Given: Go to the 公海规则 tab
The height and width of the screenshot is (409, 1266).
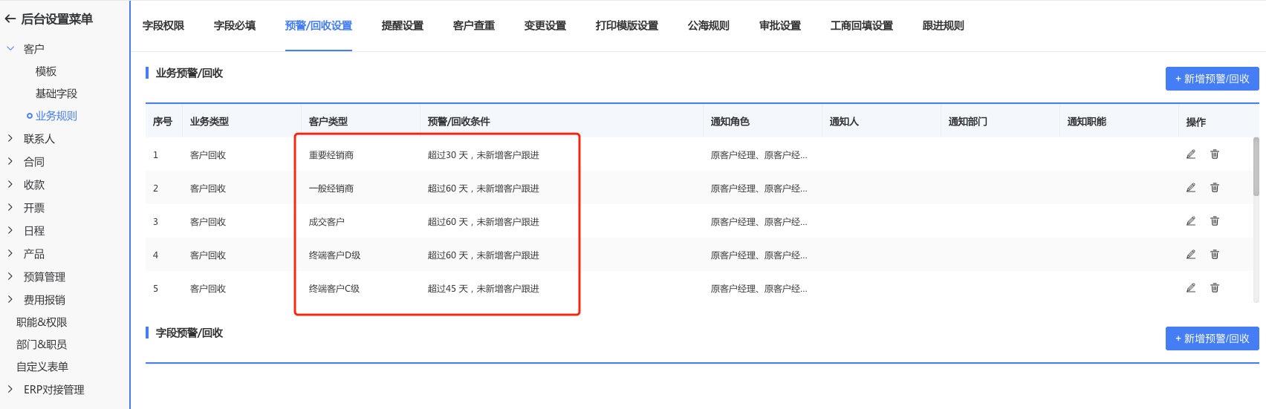Looking at the screenshot, I should pos(709,26).
